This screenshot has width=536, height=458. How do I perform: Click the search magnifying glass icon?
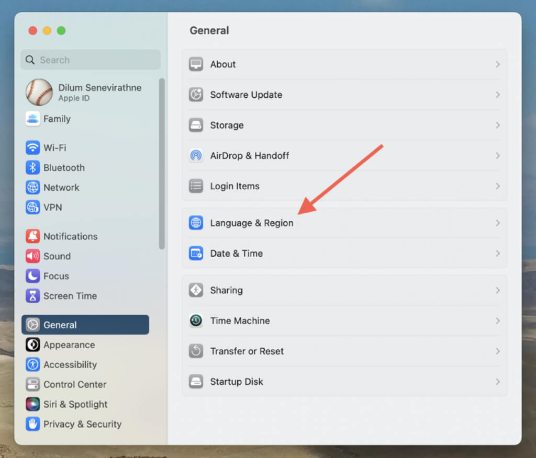coord(30,60)
